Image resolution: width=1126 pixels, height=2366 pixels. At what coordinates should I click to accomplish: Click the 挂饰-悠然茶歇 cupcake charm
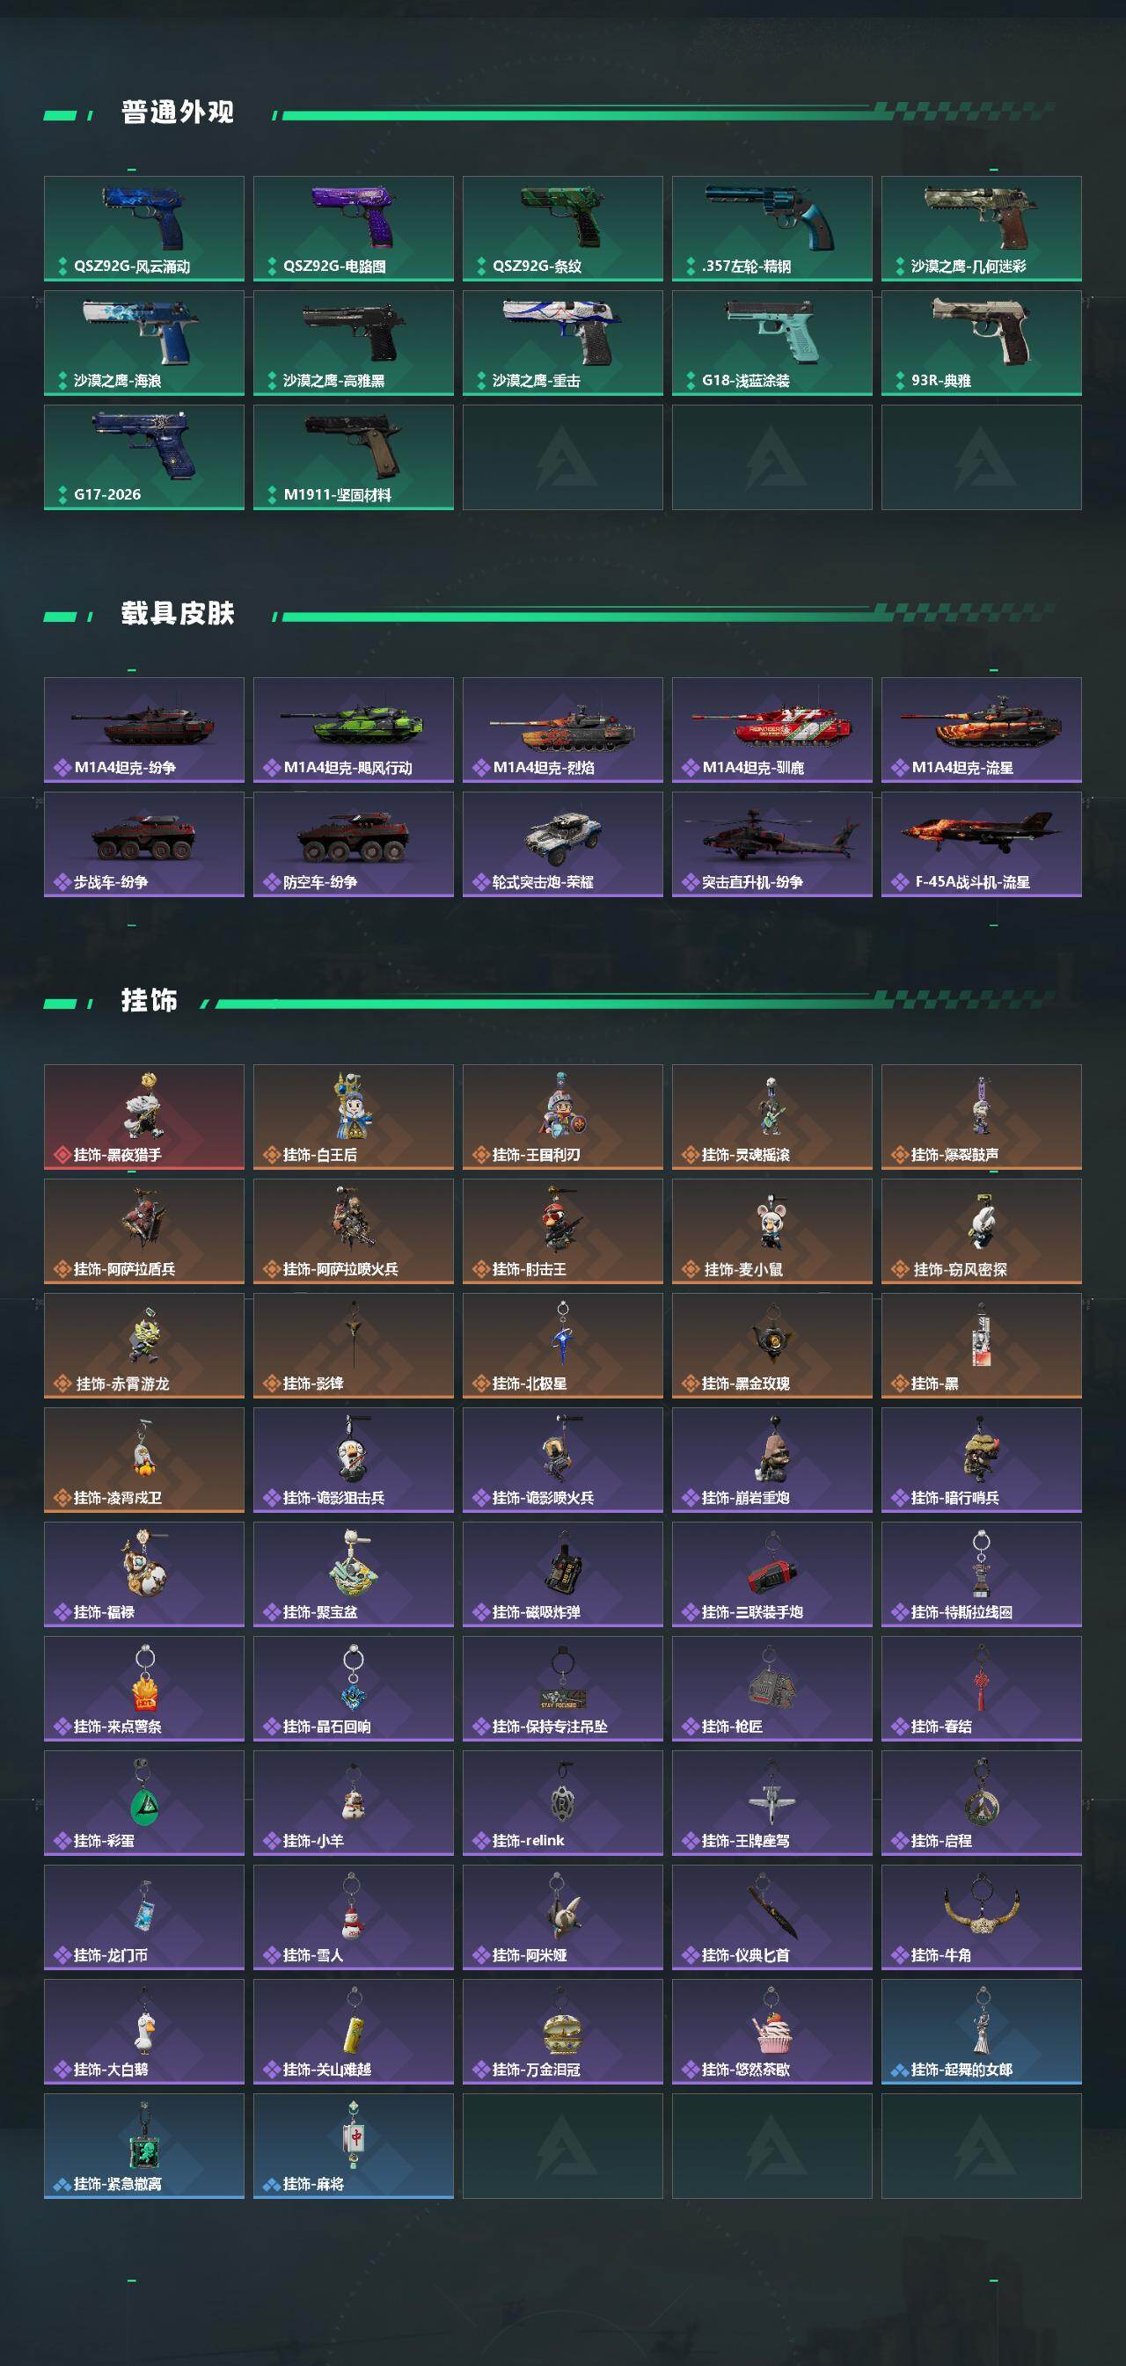click(772, 2032)
